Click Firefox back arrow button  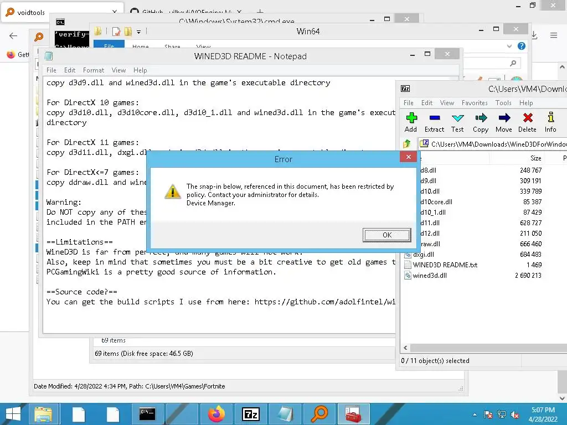(x=13, y=35)
